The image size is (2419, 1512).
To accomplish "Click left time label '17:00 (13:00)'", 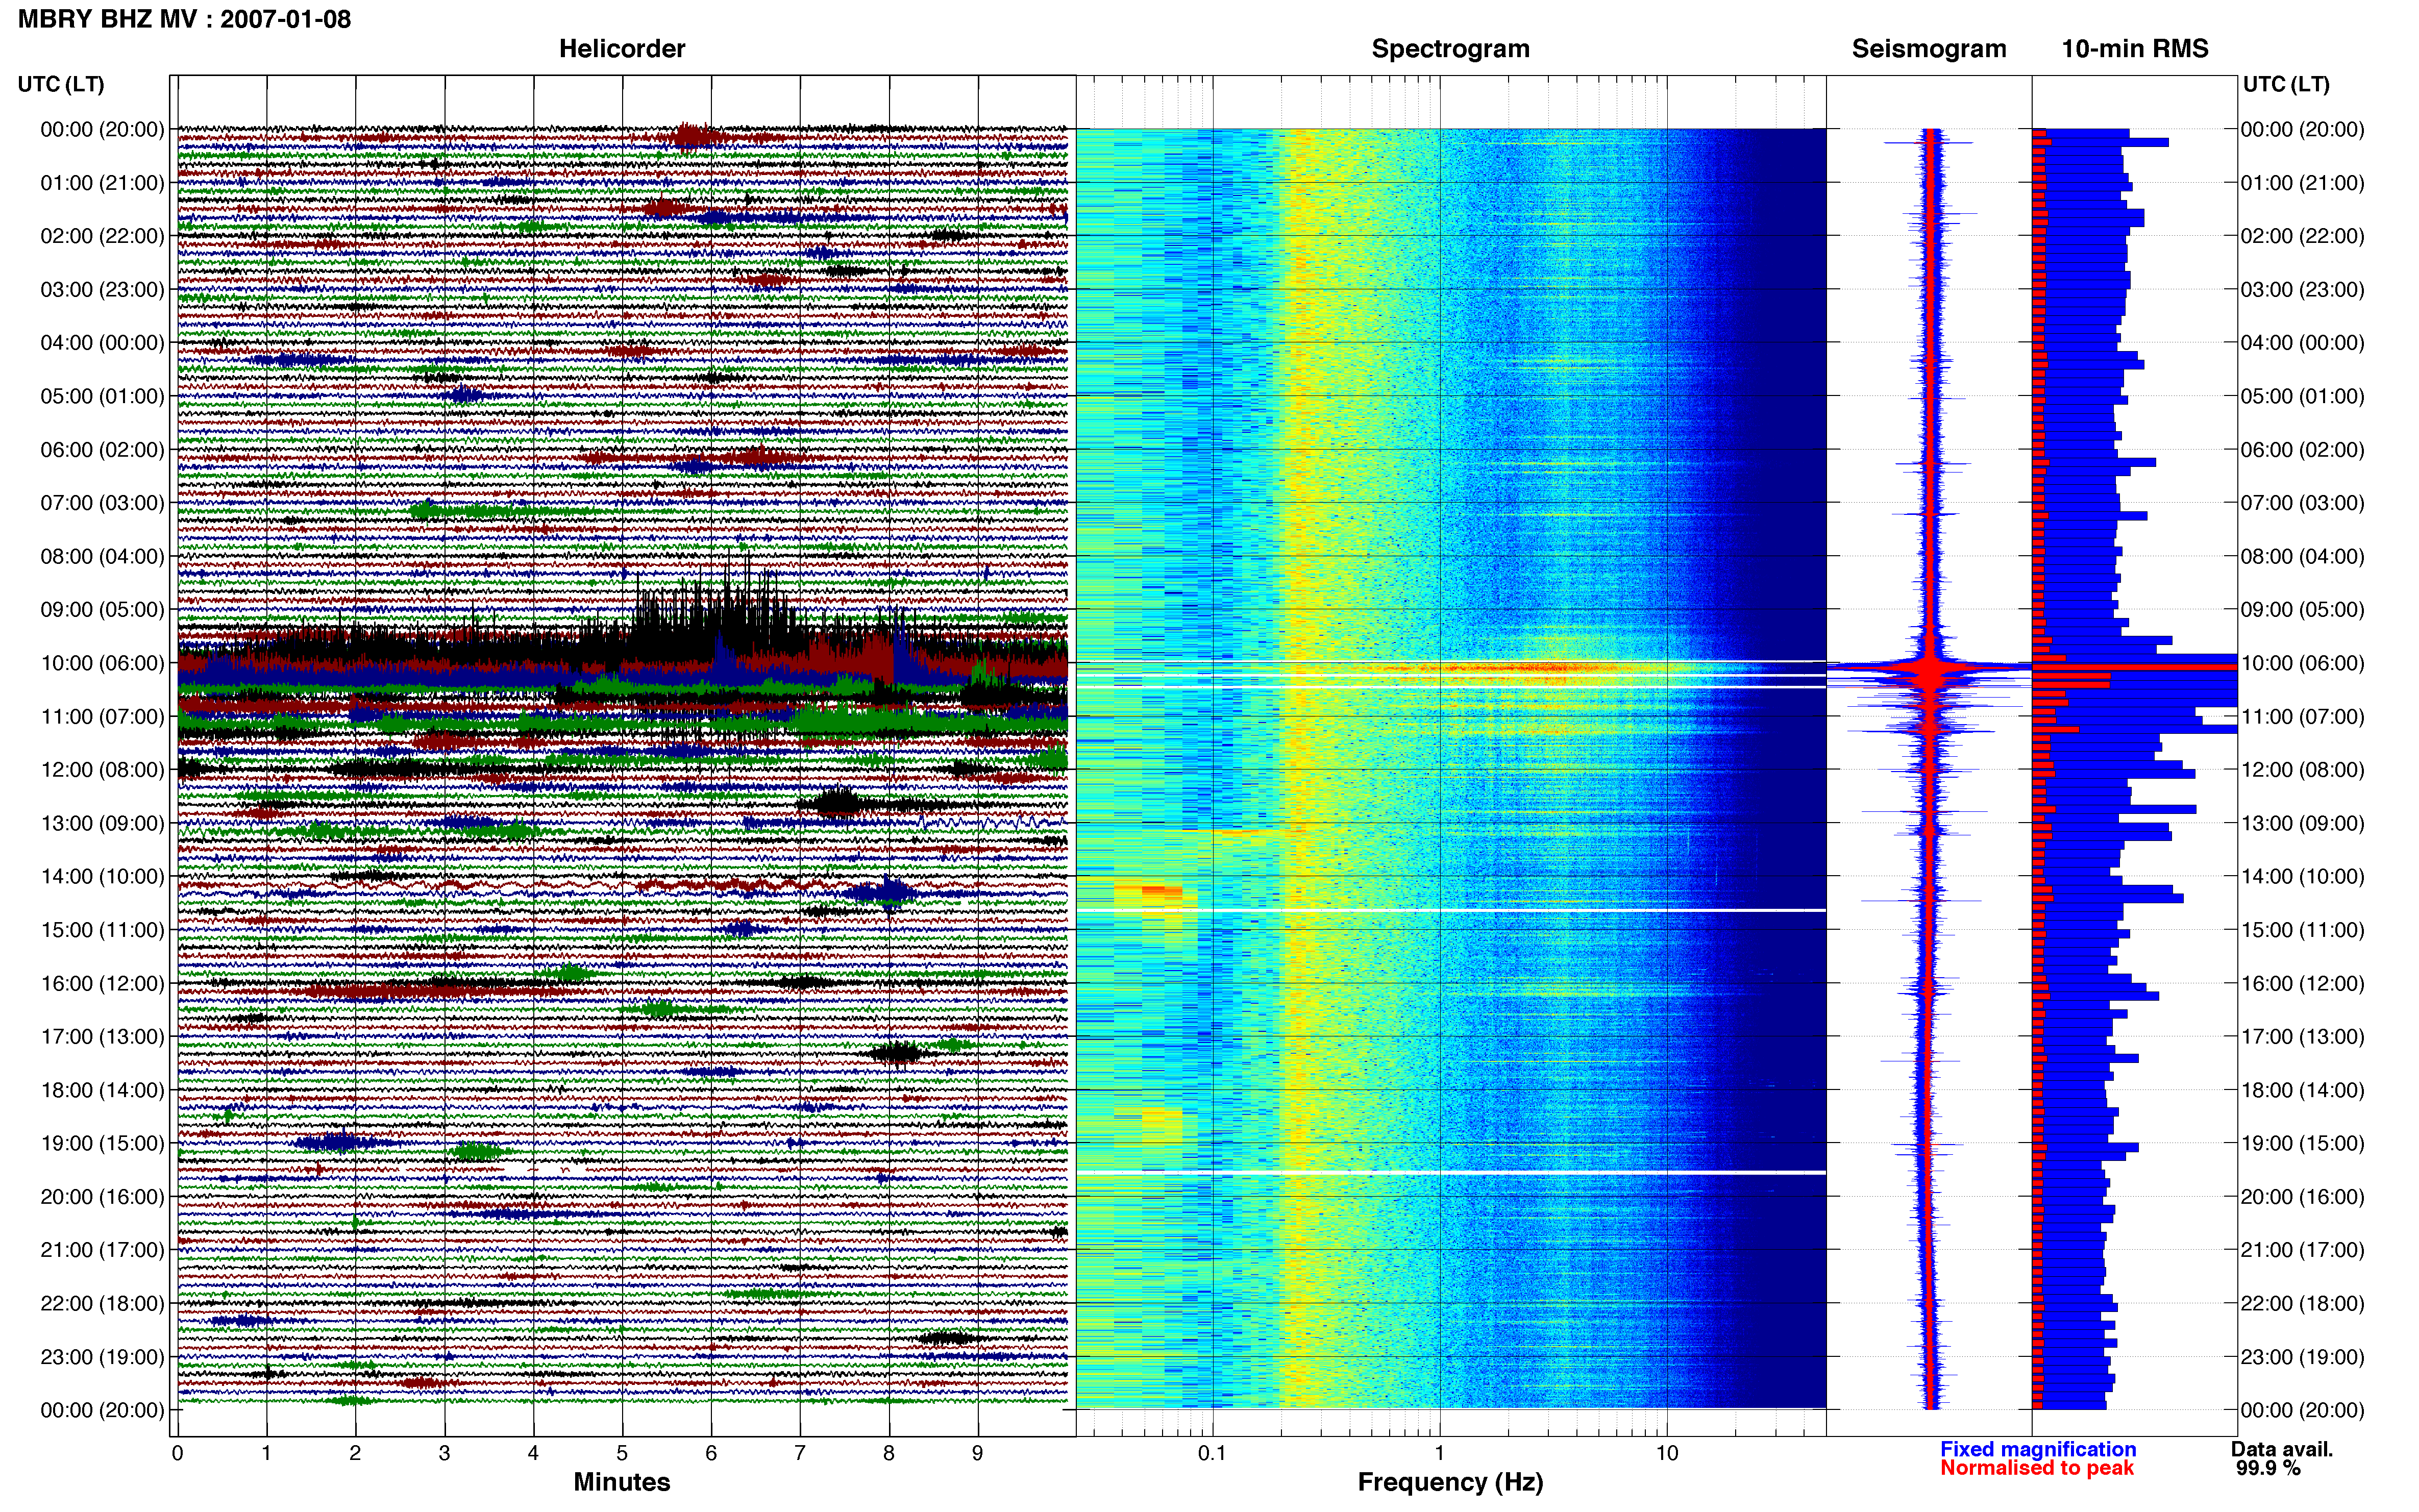I will point(102,1037).
